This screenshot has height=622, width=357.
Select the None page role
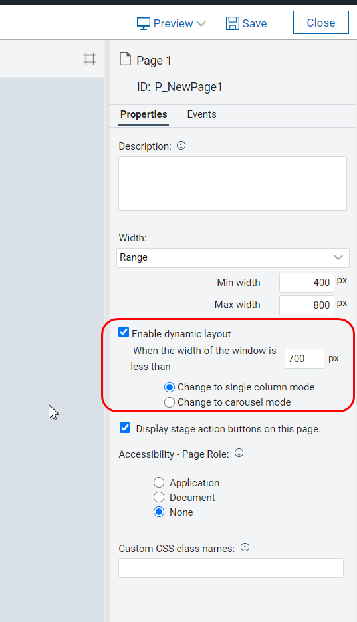coord(159,512)
